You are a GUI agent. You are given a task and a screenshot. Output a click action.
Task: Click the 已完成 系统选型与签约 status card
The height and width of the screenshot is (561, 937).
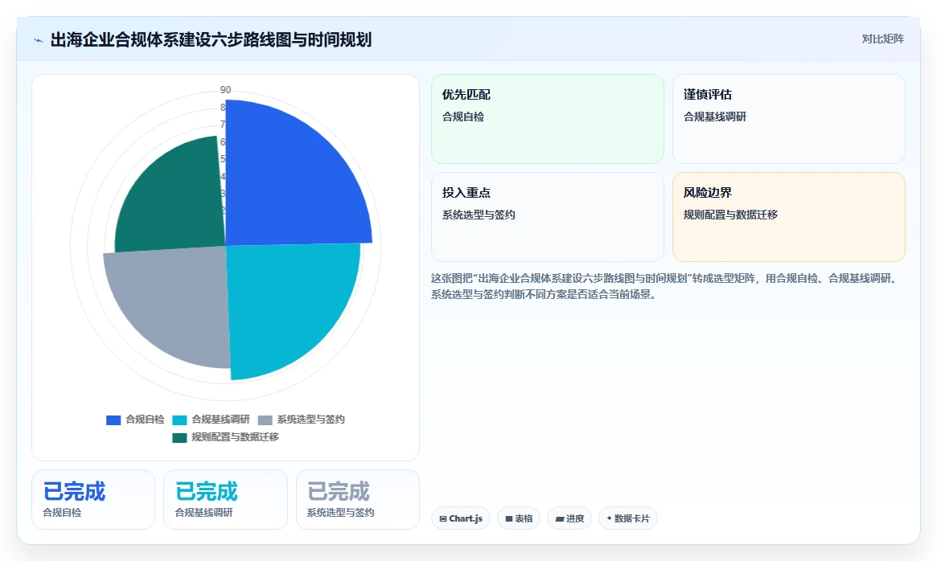point(358,499)
